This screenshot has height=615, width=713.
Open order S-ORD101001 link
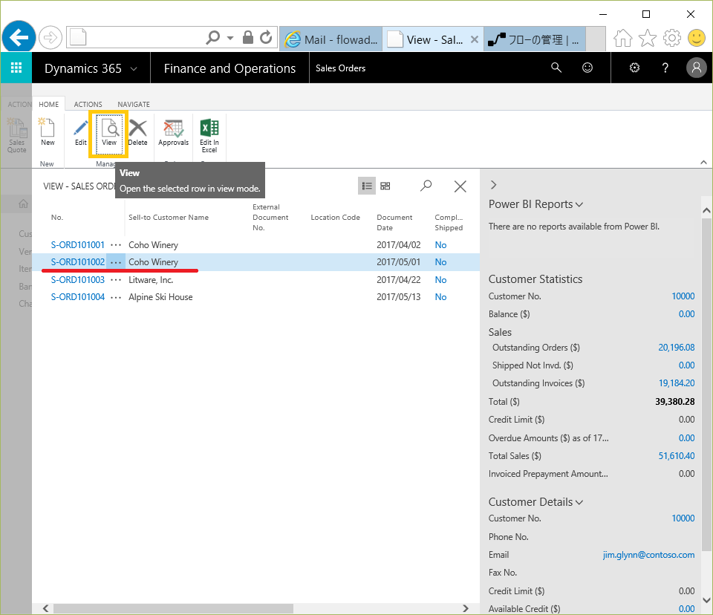78,244
